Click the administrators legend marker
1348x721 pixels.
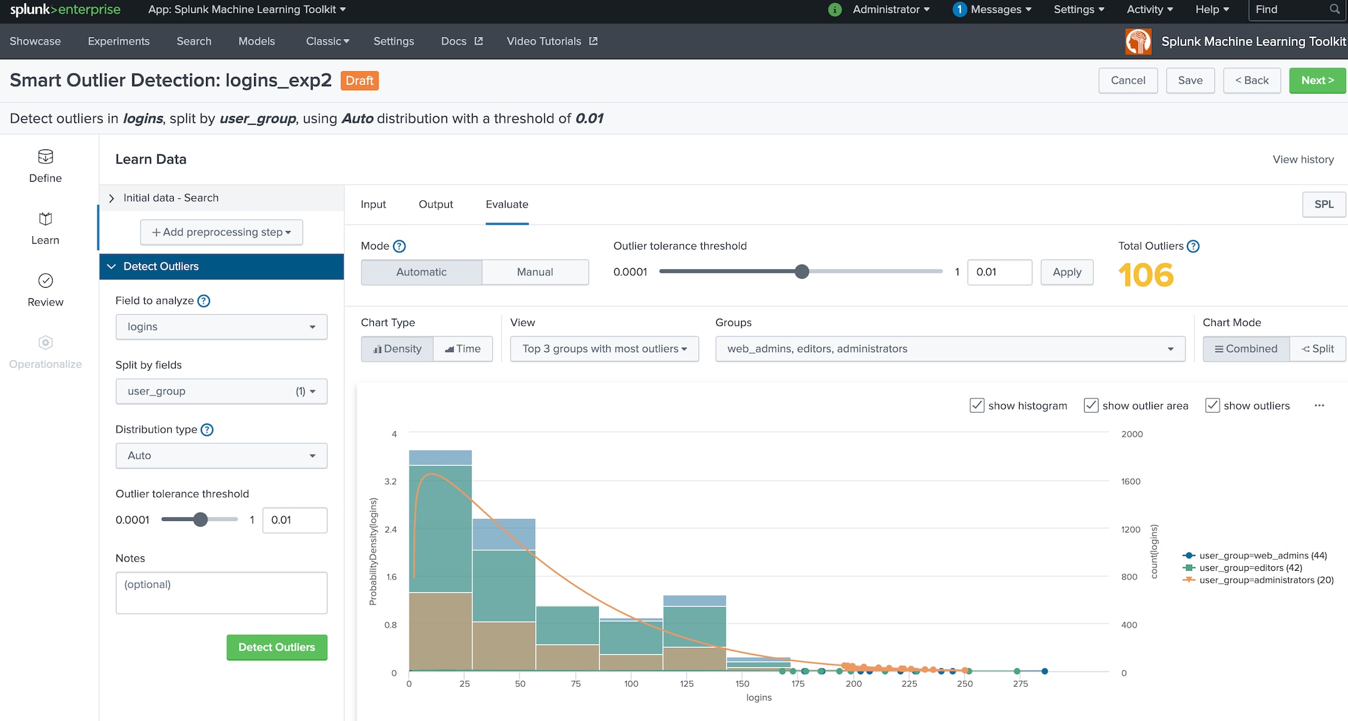[1189, 580]
